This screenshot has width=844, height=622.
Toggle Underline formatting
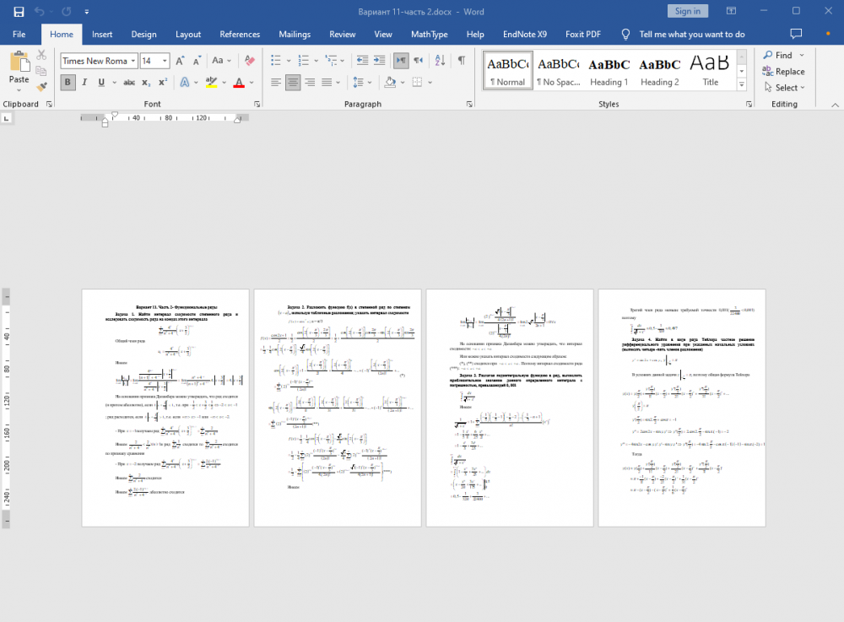pos(101,83)
